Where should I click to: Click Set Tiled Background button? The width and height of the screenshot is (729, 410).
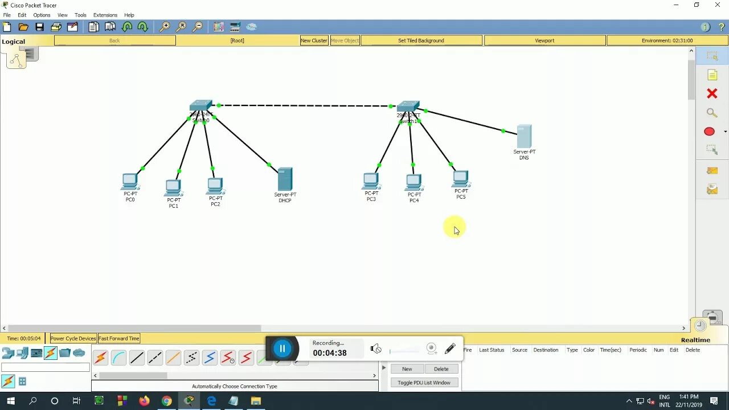(421, 40)
